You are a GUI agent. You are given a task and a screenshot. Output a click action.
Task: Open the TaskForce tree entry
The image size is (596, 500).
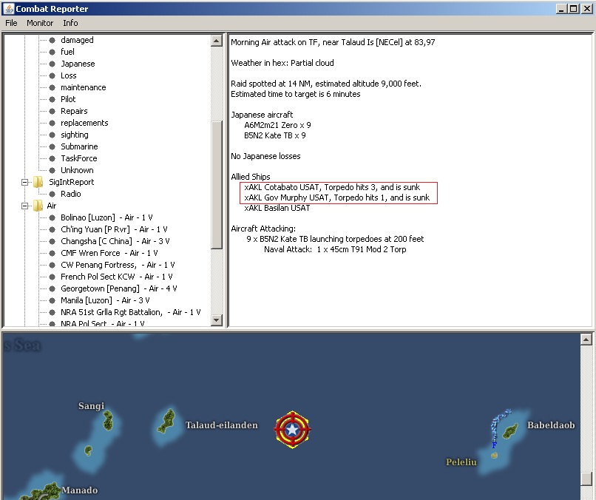[x=79, y=158]
